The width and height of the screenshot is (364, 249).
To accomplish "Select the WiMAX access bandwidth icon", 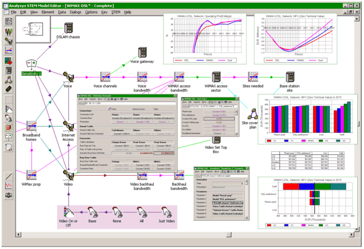I will [179, 77].
